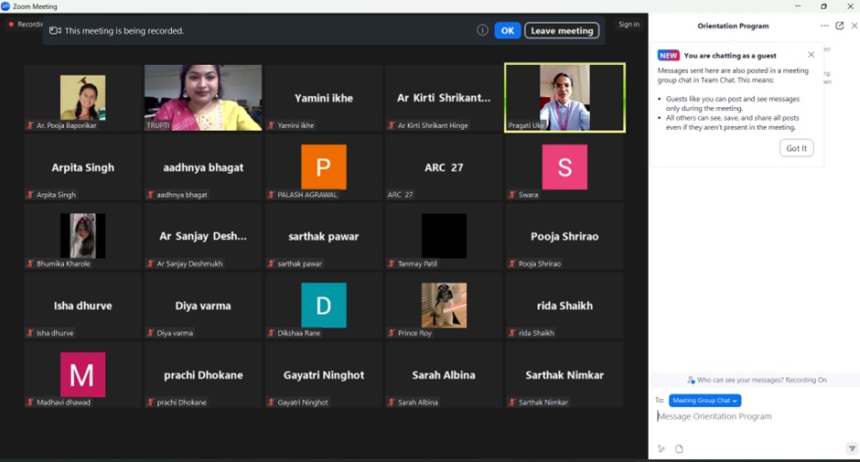Click the attach file icon in chat

[x=679, y=448]
